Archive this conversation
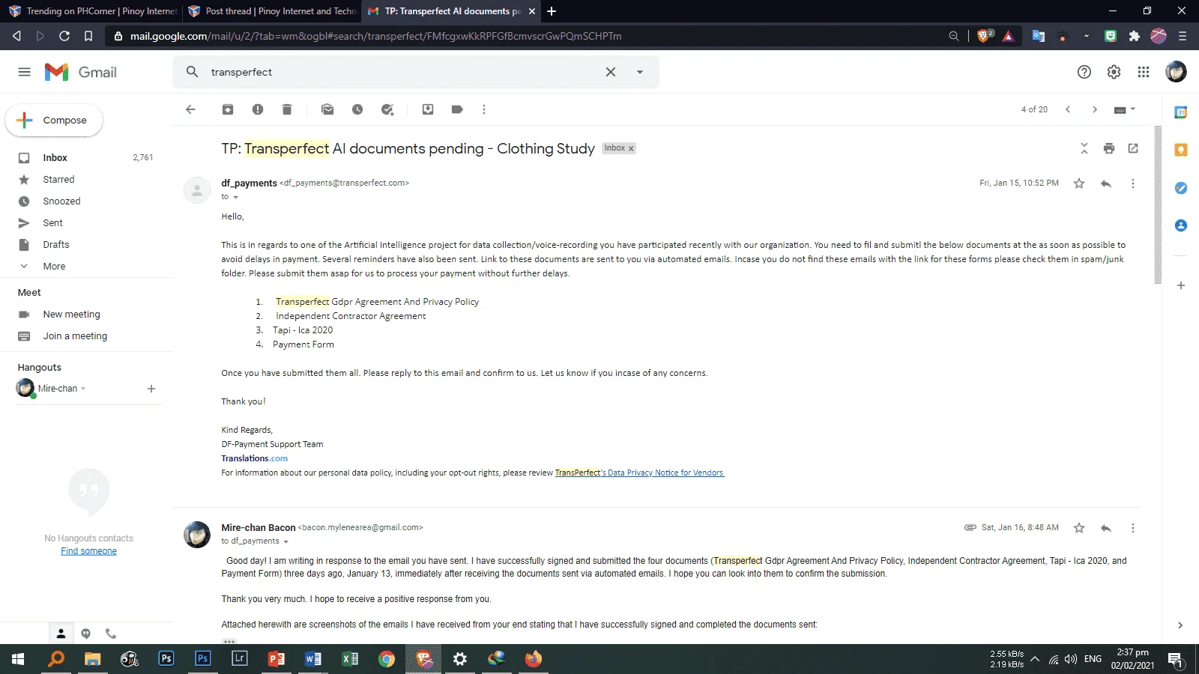The height and width of the screenshot is (674, 1199). coord(228,109)
